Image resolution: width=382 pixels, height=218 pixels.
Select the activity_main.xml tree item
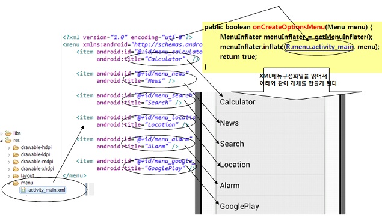[43, 190]
